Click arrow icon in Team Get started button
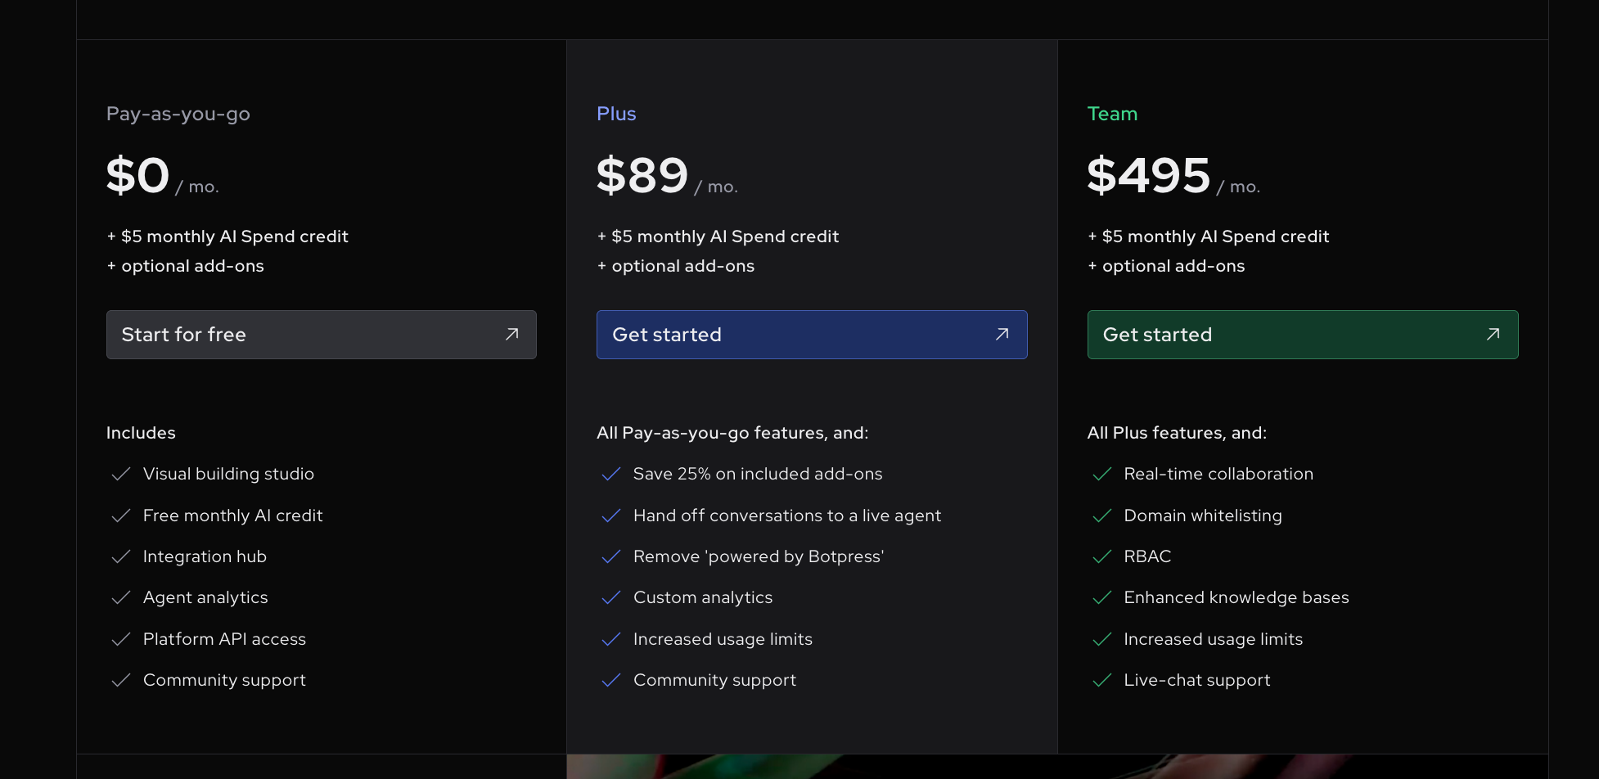The width and height of the screenshot is (1599, 779). point(1493,334)
